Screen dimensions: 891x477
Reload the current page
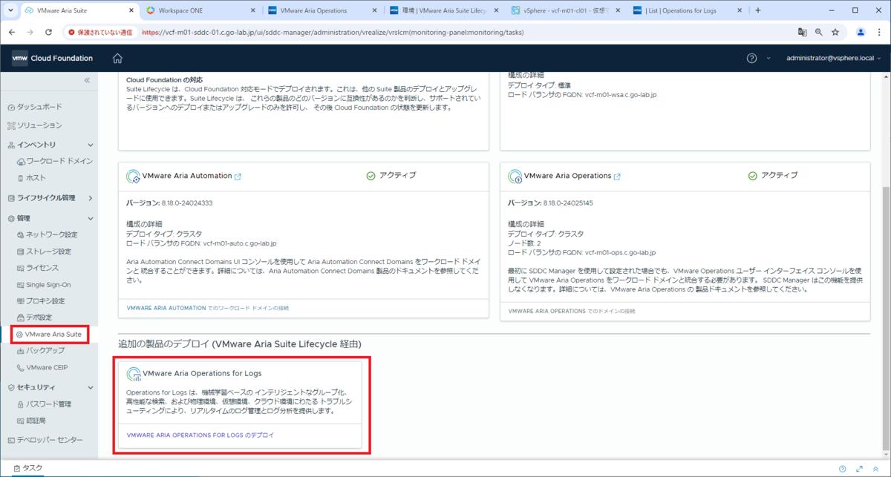48,33
